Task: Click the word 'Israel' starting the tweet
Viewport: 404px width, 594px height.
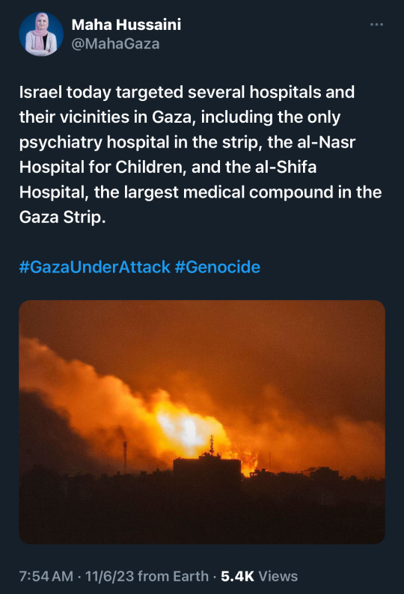Action: tap(40, 92)
